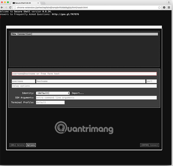Click the red macOS close window button

[2, 2]
